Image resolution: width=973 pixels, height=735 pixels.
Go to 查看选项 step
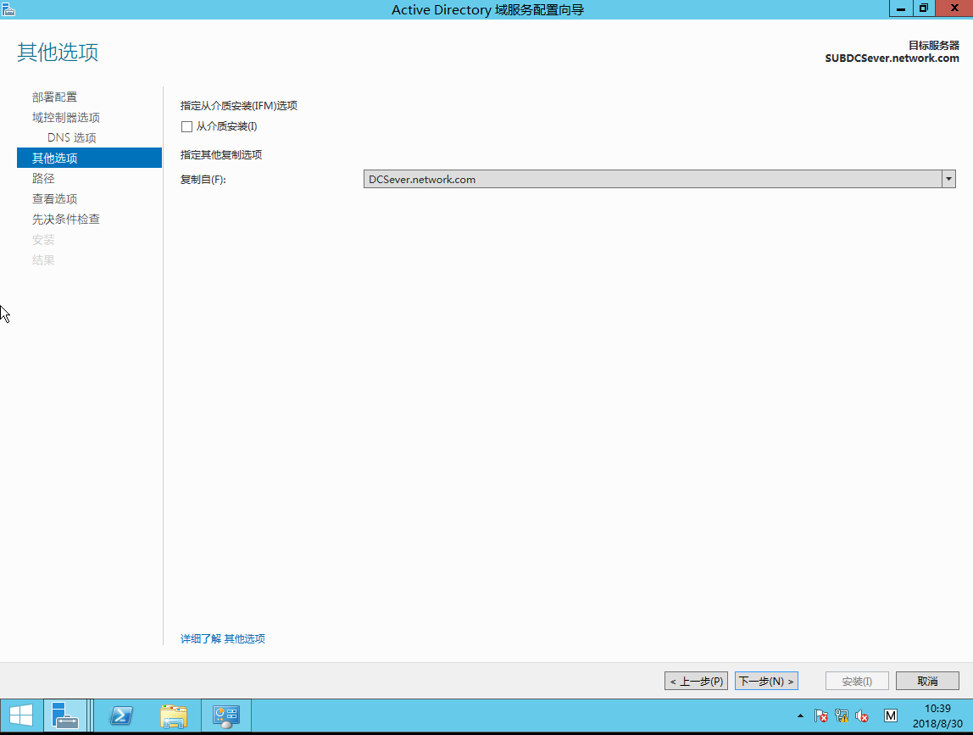(54, 198)
